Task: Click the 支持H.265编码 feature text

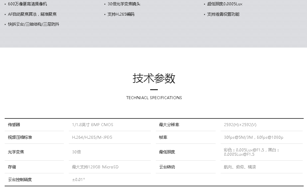Action: coord(121,14)
